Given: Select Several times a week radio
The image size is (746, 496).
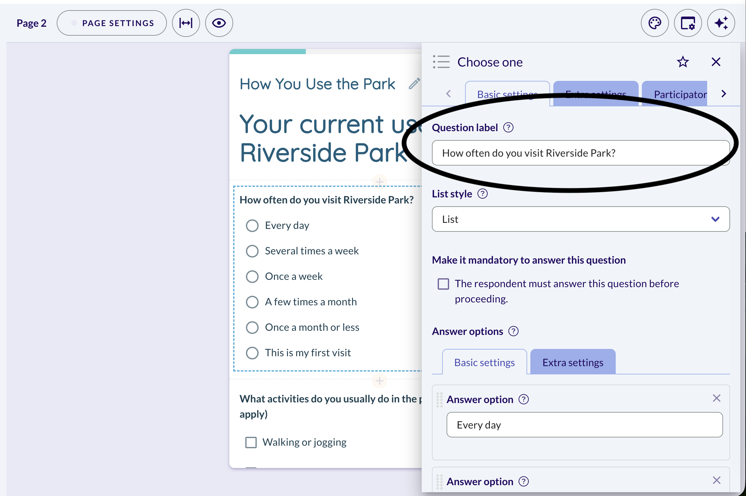Looking at the screenshot, I should (x=252, y=251).
